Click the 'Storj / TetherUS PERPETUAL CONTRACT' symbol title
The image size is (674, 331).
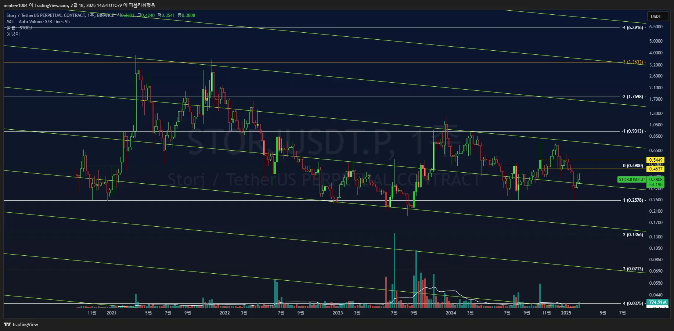click(46, 15)
